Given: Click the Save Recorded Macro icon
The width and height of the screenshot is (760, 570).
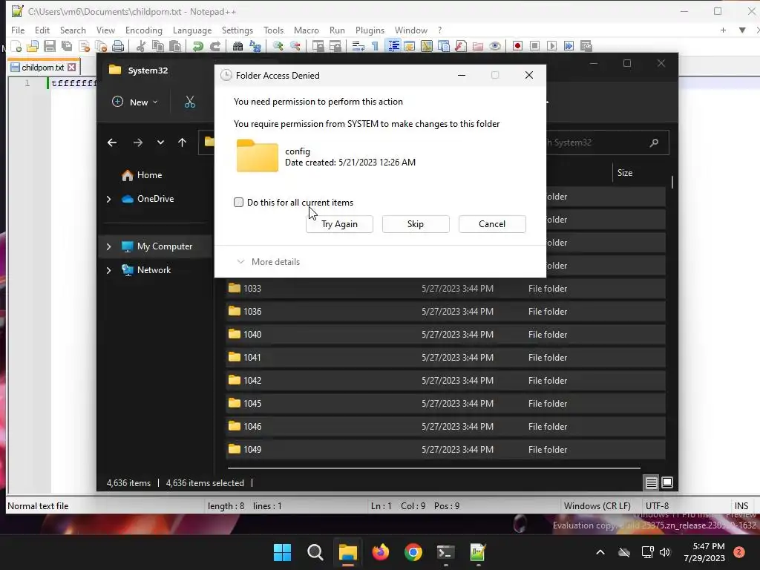Looking at the screenshot, I should pos(586,46).
